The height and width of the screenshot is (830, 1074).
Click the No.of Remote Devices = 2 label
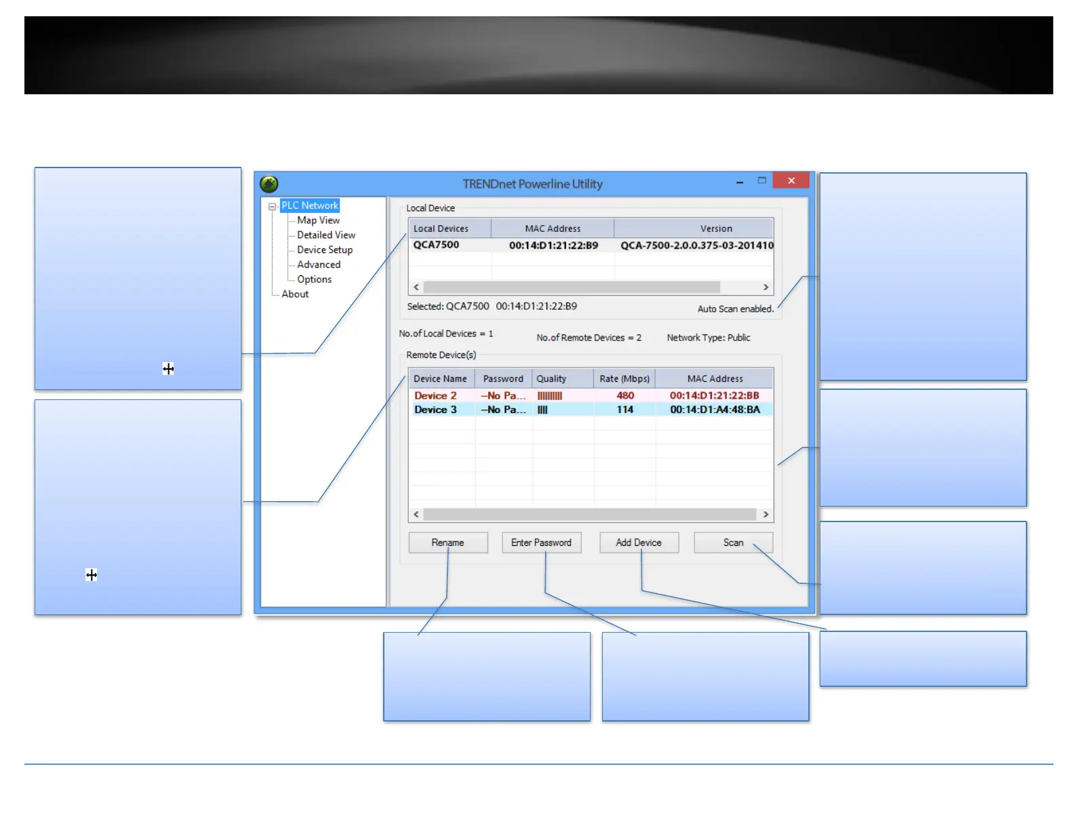[589, 338]
